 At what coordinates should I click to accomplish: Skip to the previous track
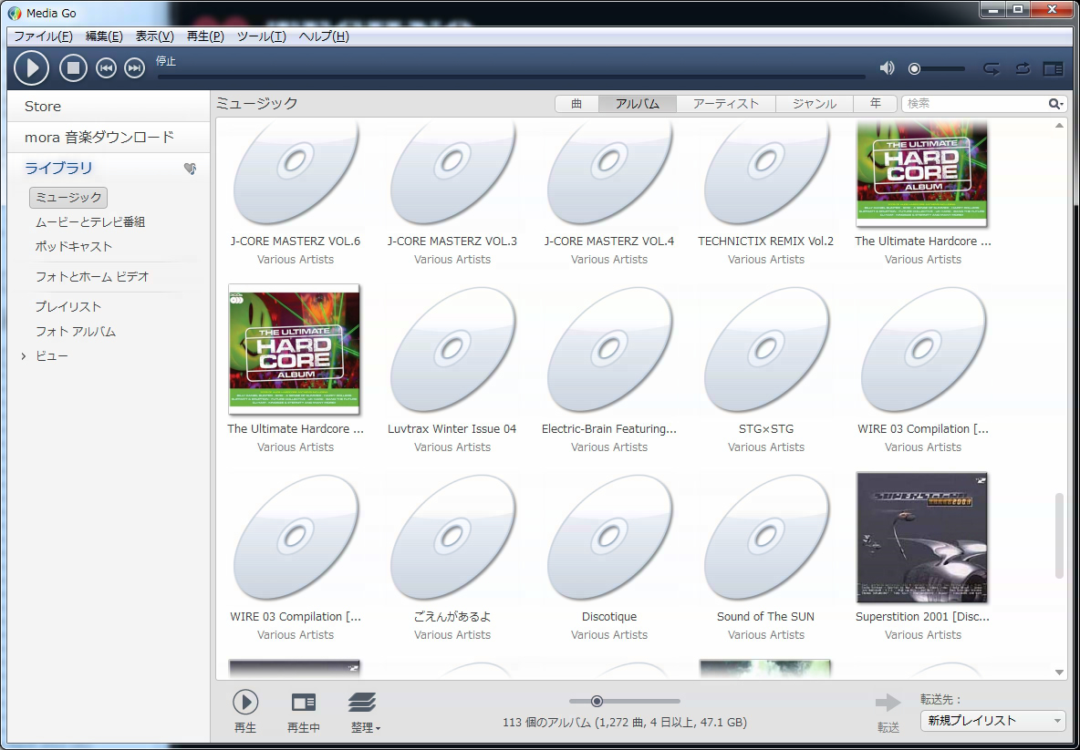pyautogui.click(x=106, y=67)
